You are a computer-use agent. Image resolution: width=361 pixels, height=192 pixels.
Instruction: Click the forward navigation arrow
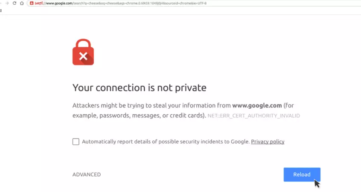pos(6,3)
